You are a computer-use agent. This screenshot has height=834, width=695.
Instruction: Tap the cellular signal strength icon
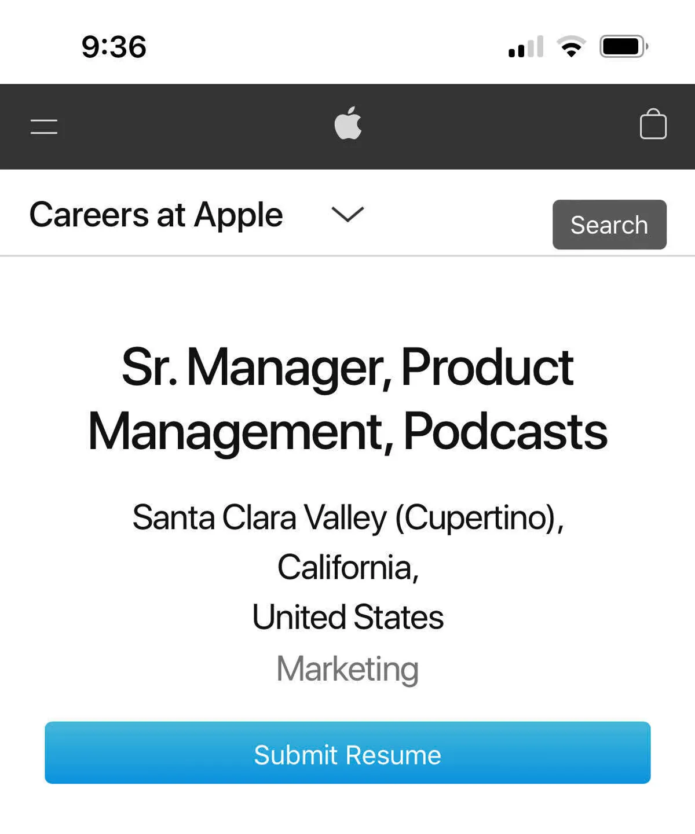tap(526, 47)
